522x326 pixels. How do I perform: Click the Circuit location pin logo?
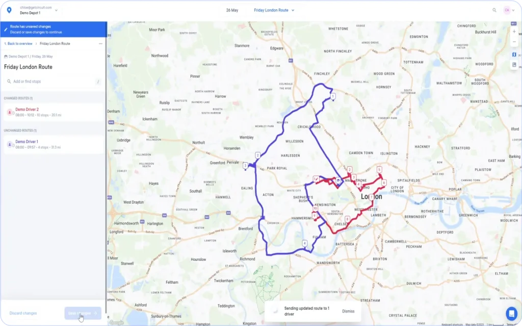coord(9,10)
